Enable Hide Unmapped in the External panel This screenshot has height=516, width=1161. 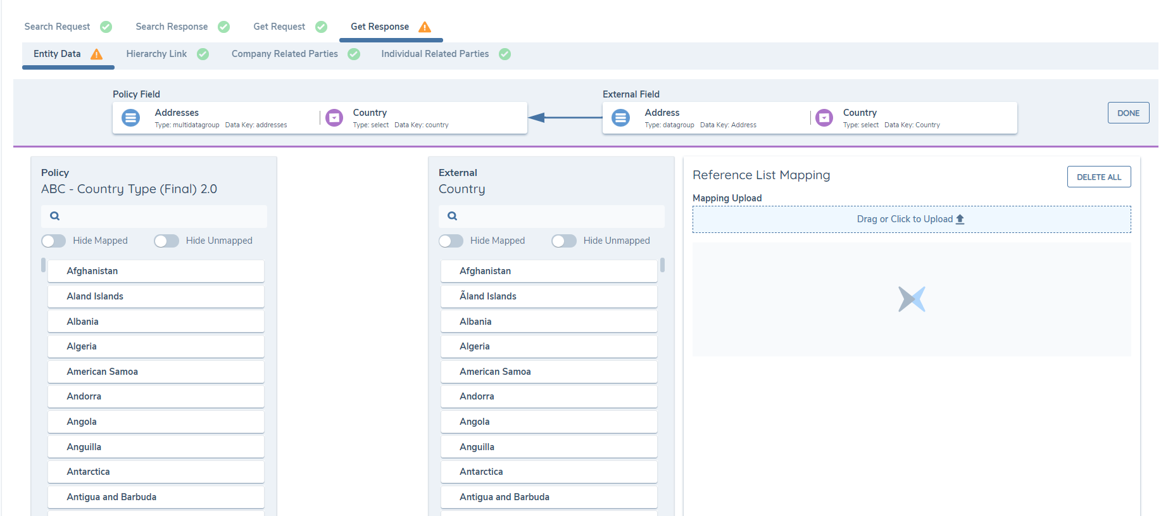[563, 241]
